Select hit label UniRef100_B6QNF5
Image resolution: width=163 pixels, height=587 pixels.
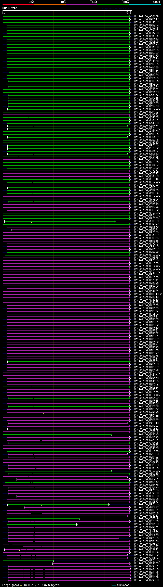pyautogui.click(x=146, y=56)
